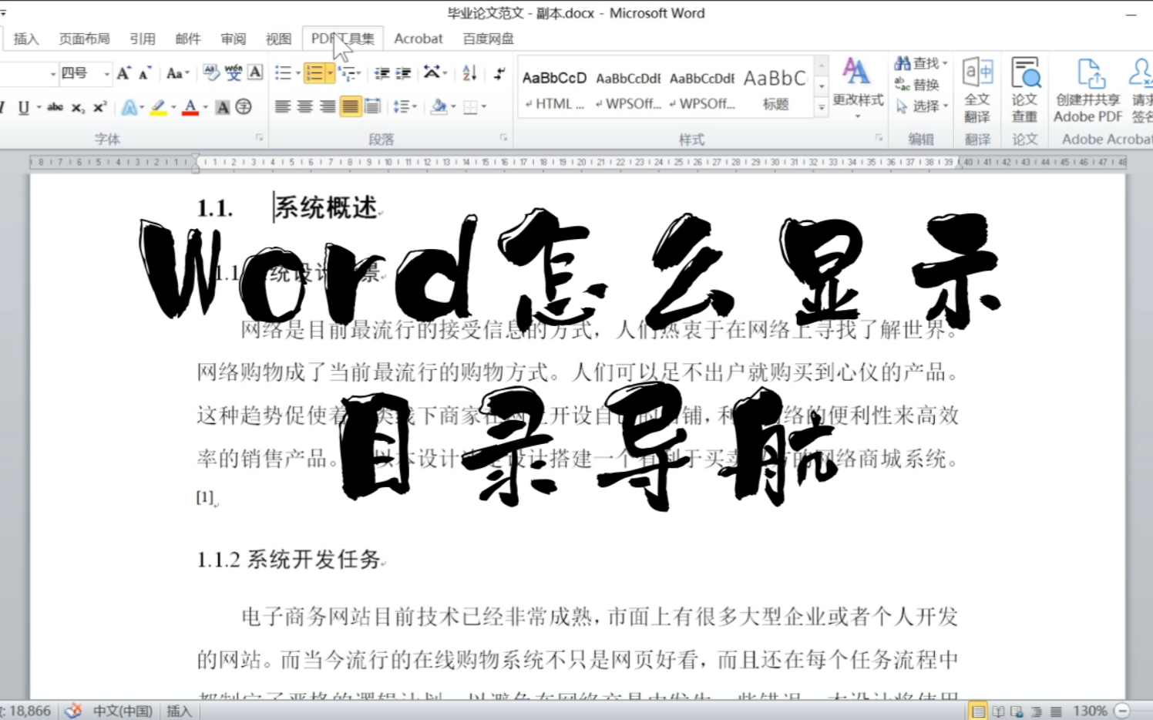Expand the numbered list dropdown arrow
1153x720 pixels.
tap(330, 72)
